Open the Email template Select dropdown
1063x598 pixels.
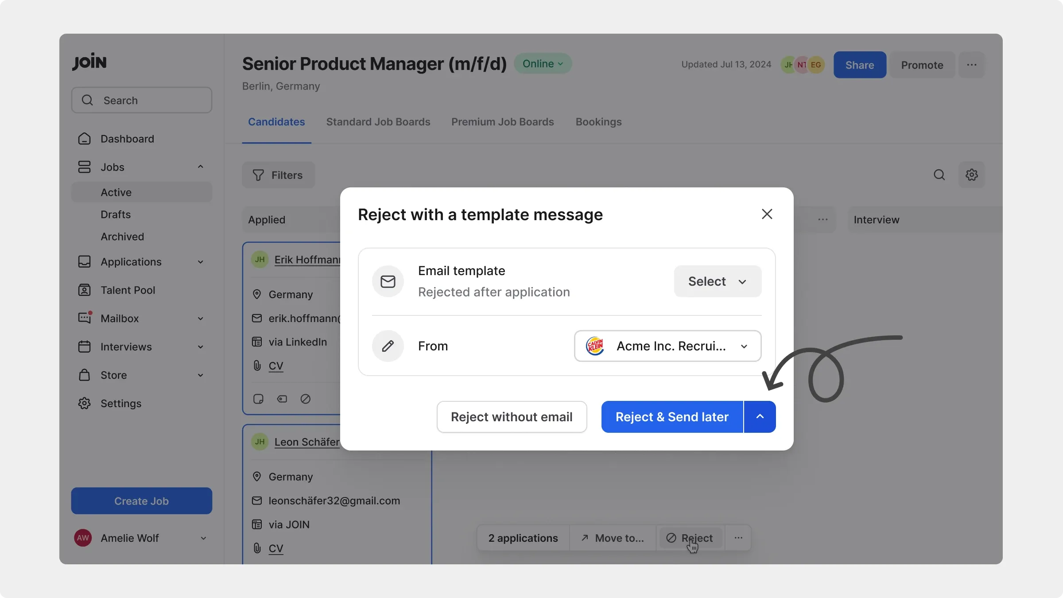(x=718, y=281)
